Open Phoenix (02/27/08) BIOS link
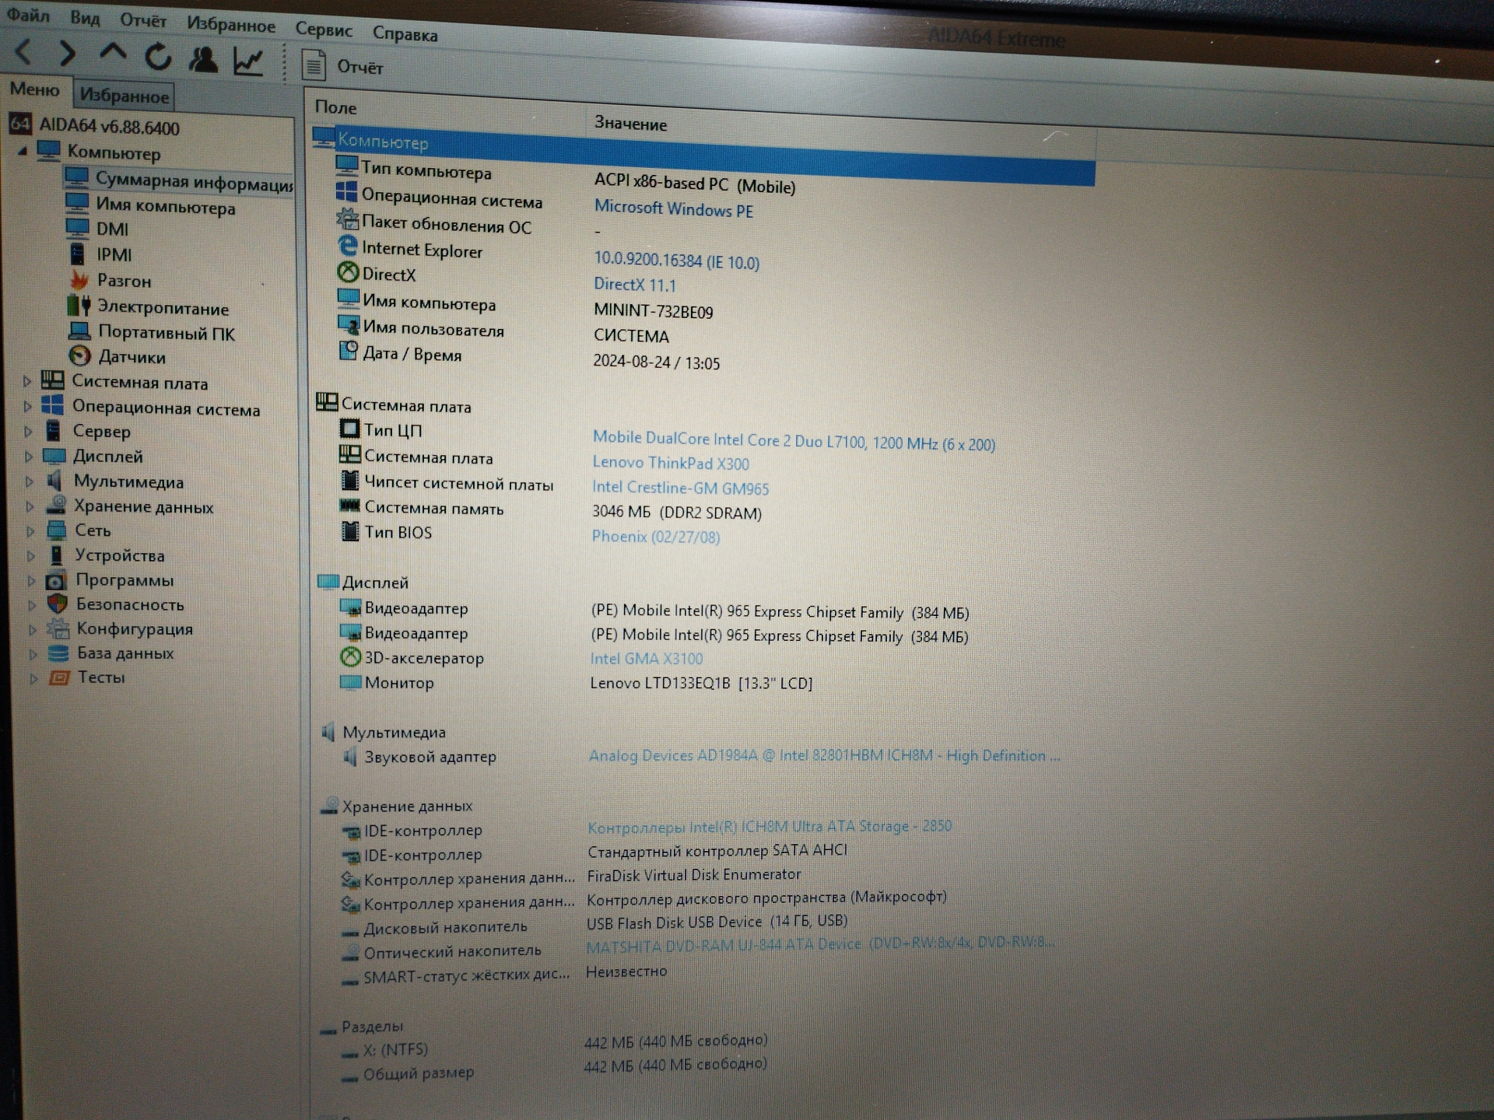The width and height of the screenshot is (1494, 1120). click(x=656, y=537)
